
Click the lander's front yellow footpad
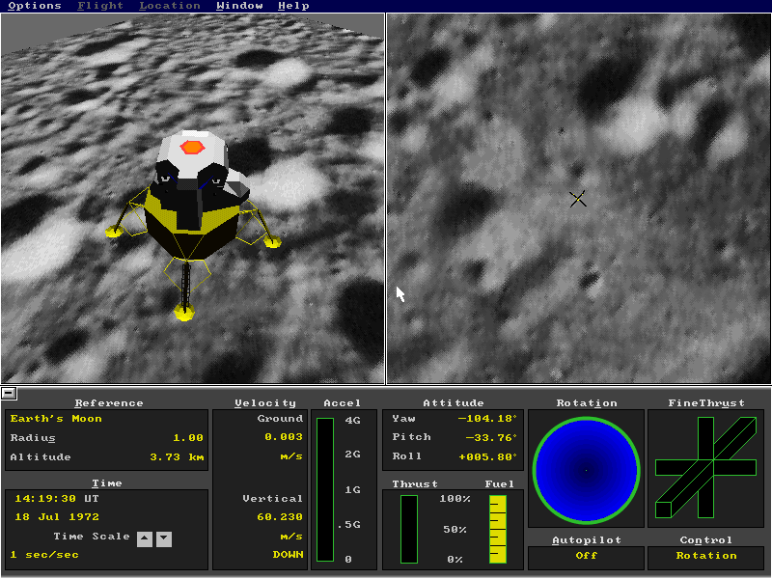pos(184,312)
